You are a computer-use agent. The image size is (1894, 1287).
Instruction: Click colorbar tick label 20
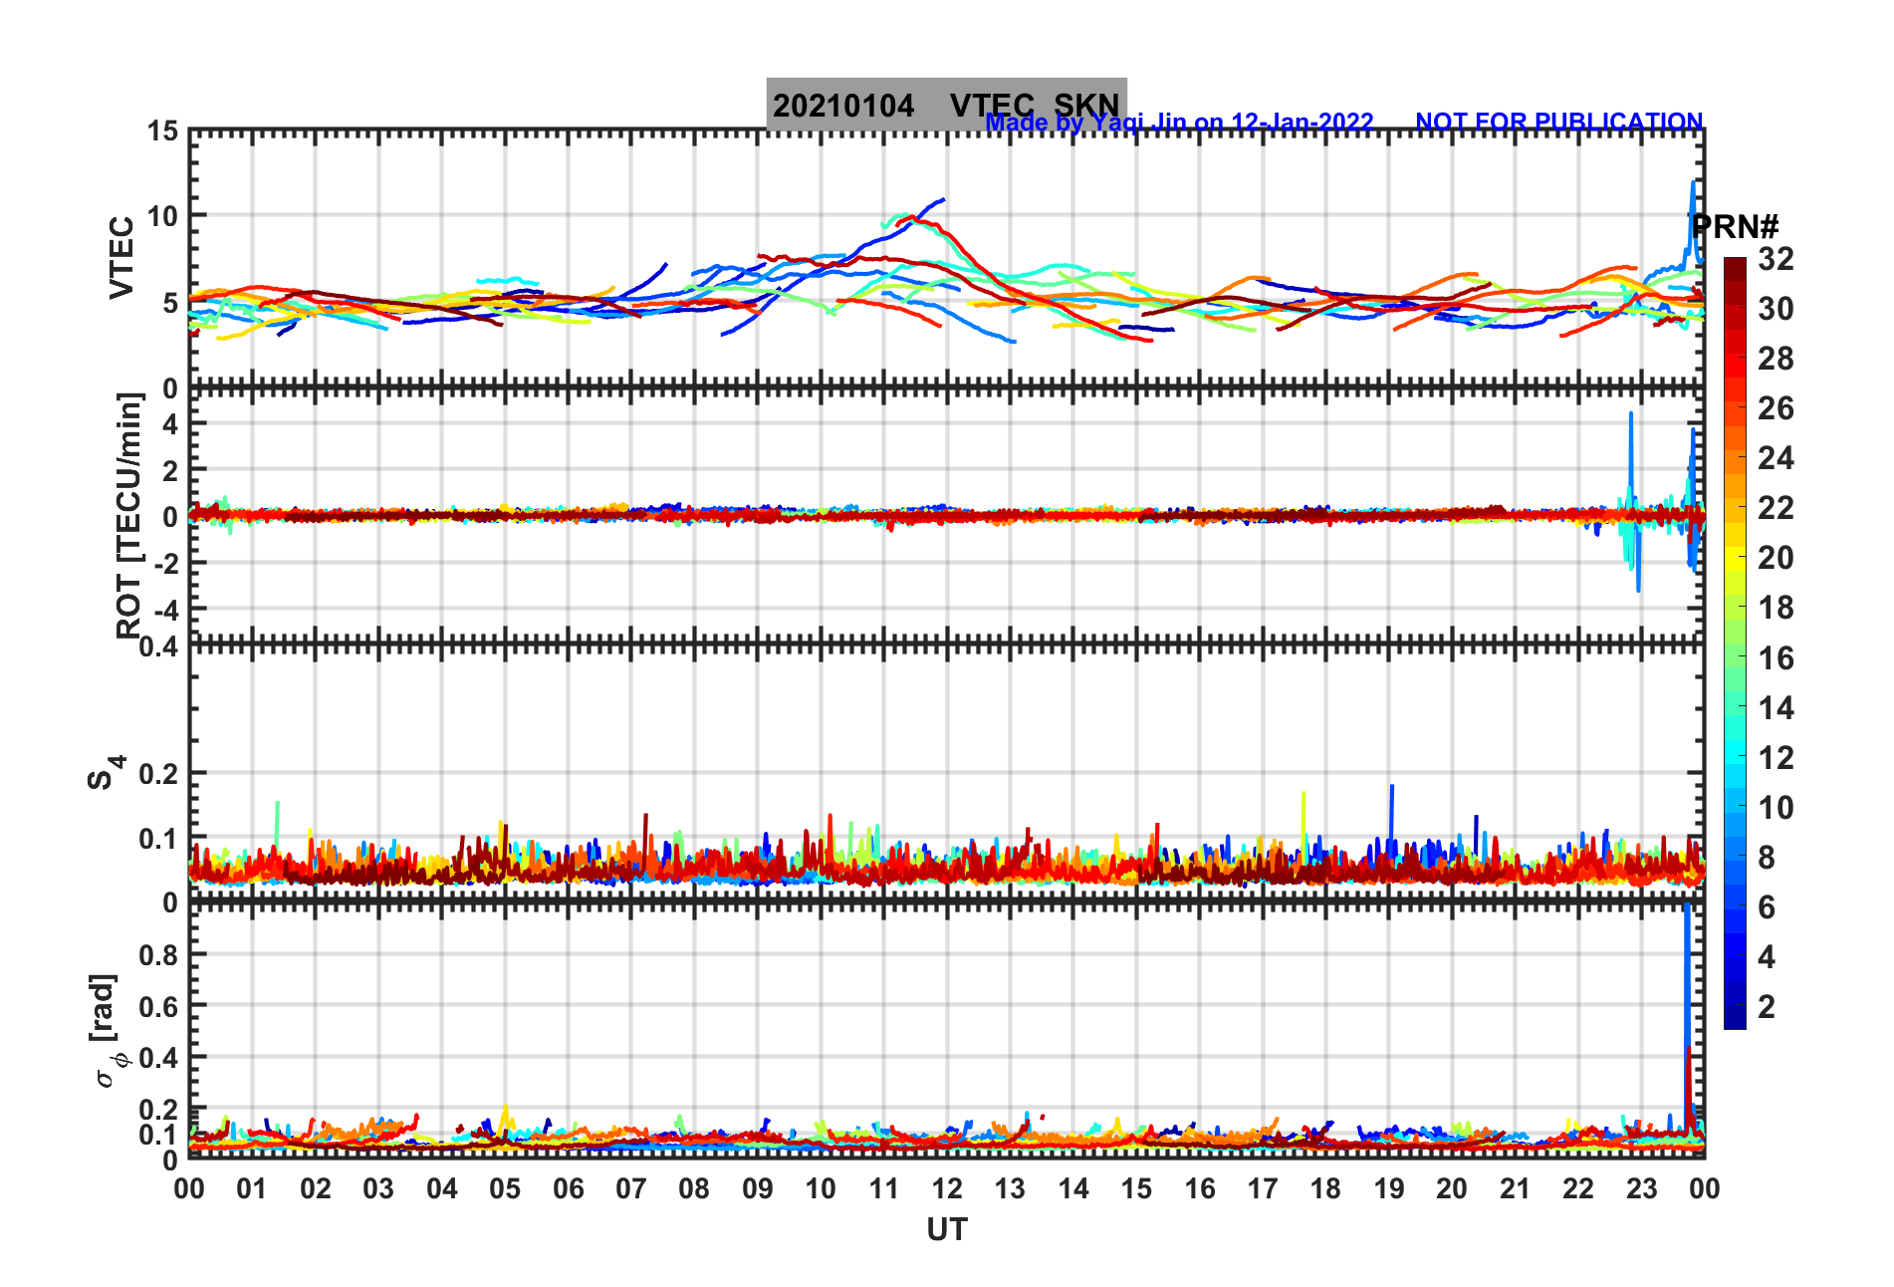(1776, 558)
